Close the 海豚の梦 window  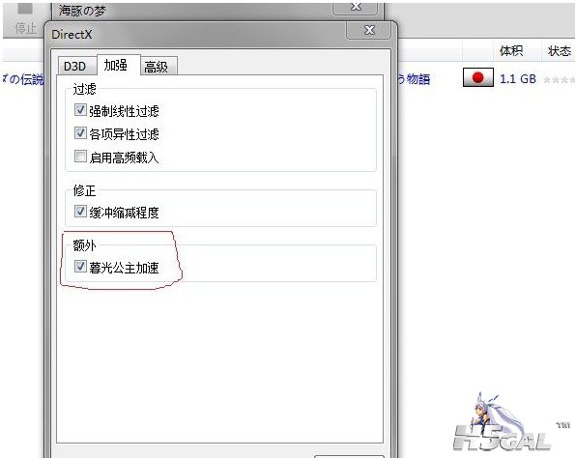(x=356, y=8)
